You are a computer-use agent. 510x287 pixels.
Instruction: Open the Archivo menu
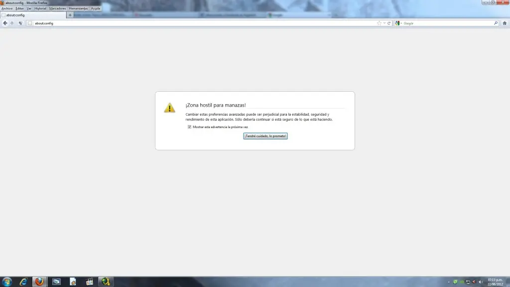pos(7,8)
